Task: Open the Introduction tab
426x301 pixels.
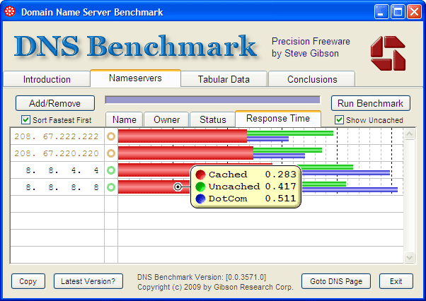Action: point(47,79)
